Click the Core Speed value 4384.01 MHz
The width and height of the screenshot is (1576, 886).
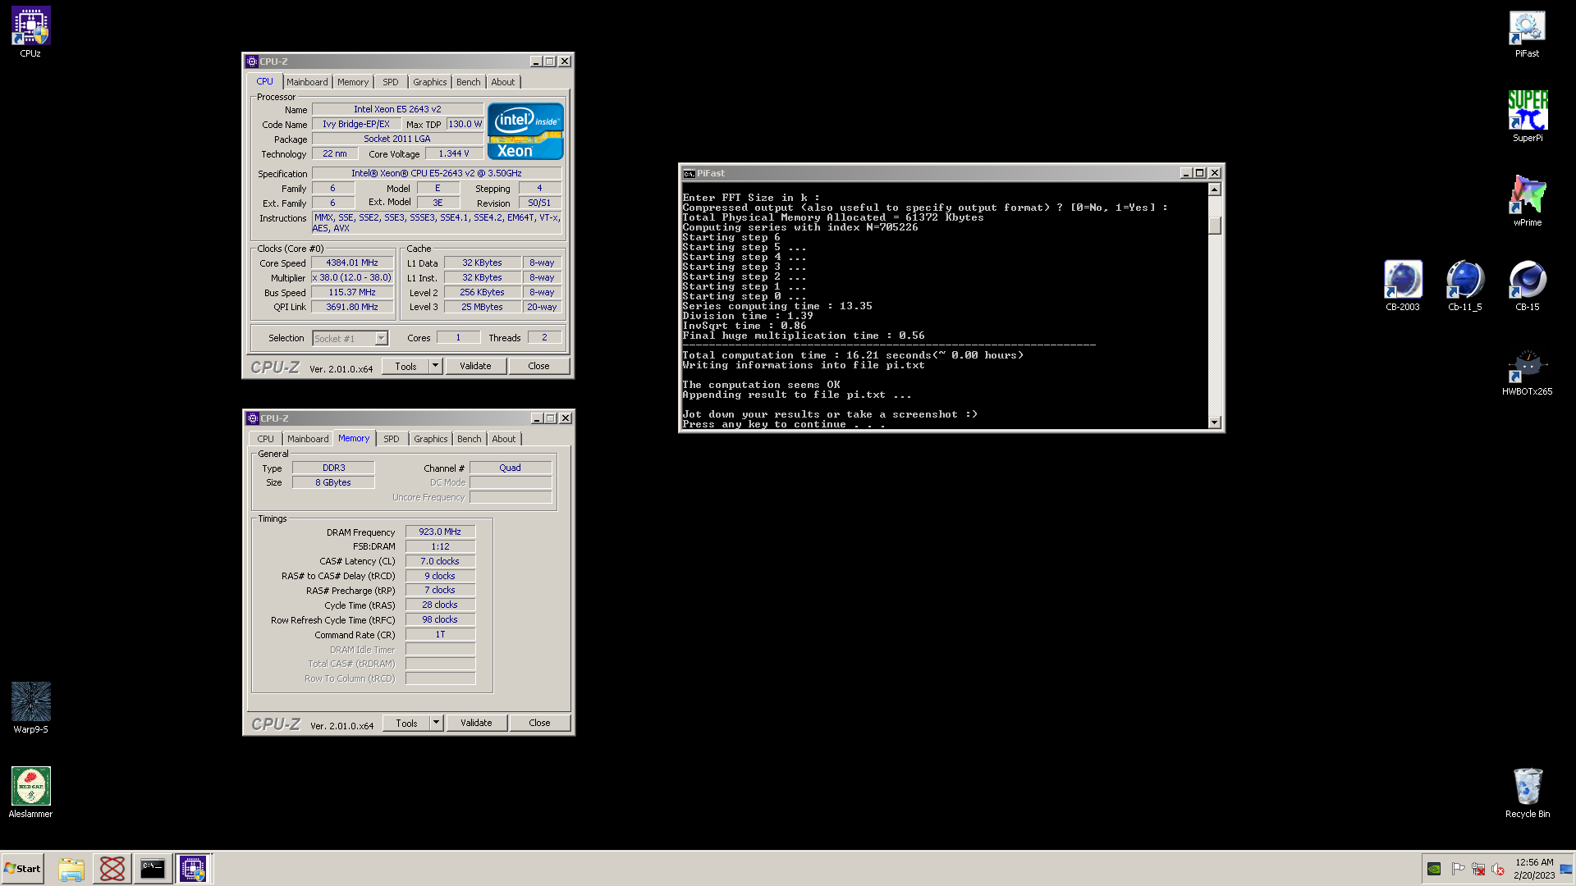(352, 263)
